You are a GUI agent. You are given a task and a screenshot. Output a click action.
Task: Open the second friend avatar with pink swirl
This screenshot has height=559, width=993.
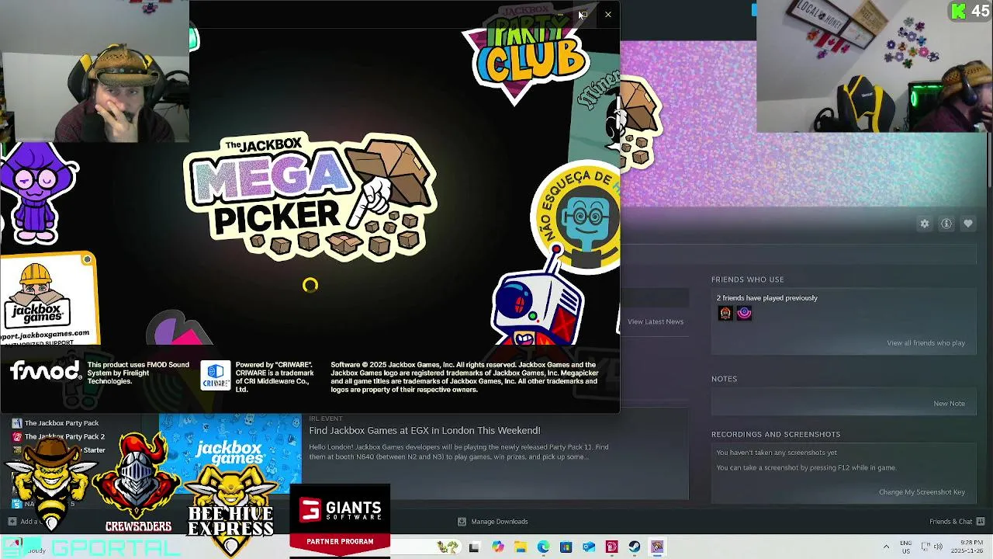[744, 313]
